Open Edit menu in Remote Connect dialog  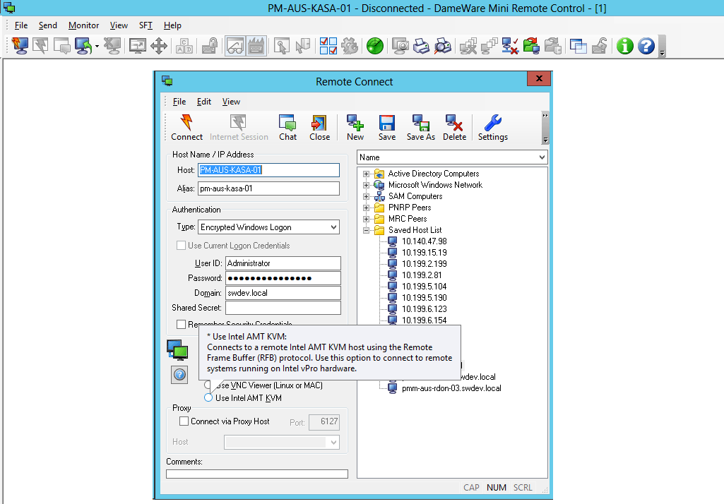(x=203, y=102)
